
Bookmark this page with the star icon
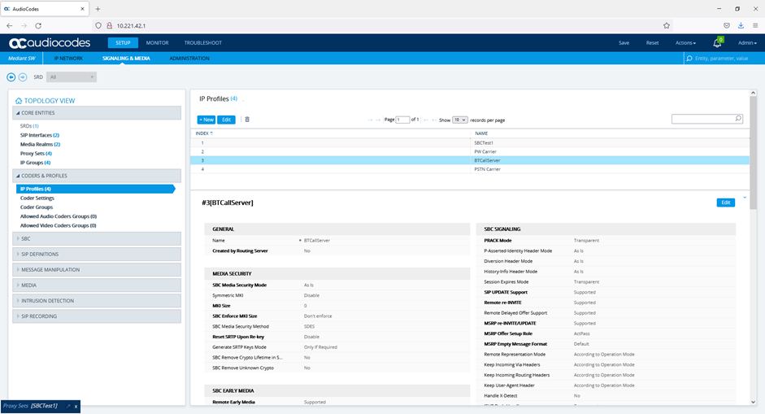(667, 25)
